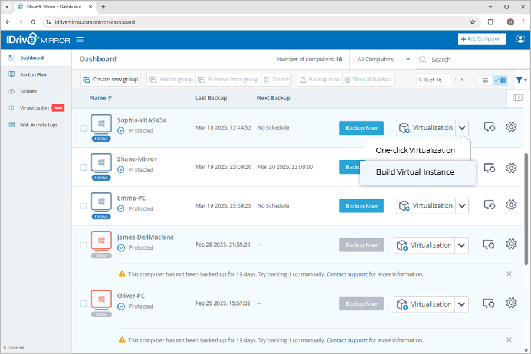Open settings gear for Sophia-VHA9434
The image size is (531, 354).
point(511,127)
